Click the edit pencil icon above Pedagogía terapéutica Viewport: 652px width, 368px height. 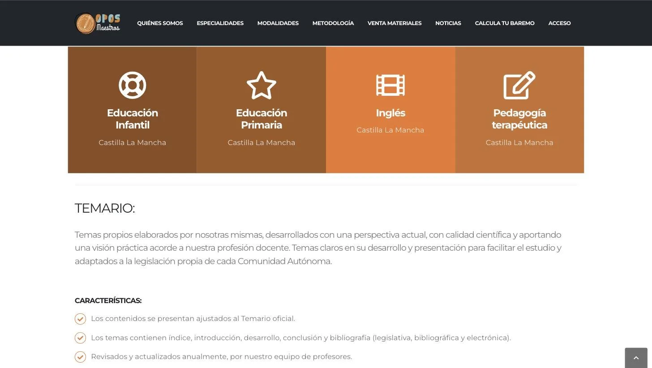[x=519, y=85]
